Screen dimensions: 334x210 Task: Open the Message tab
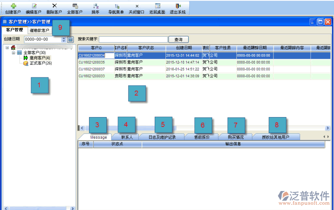pos(99,137)
